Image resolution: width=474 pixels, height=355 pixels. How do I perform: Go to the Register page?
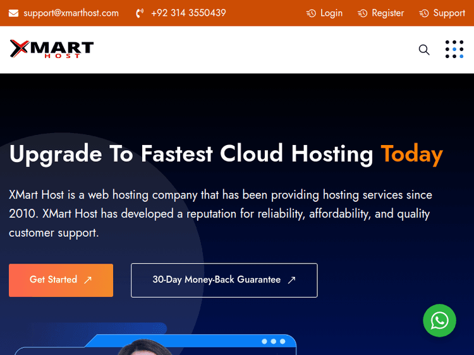(x=387, y=13)
